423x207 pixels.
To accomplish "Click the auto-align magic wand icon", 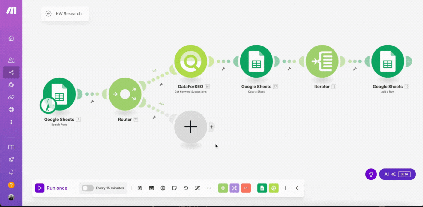I will point(197,188).
